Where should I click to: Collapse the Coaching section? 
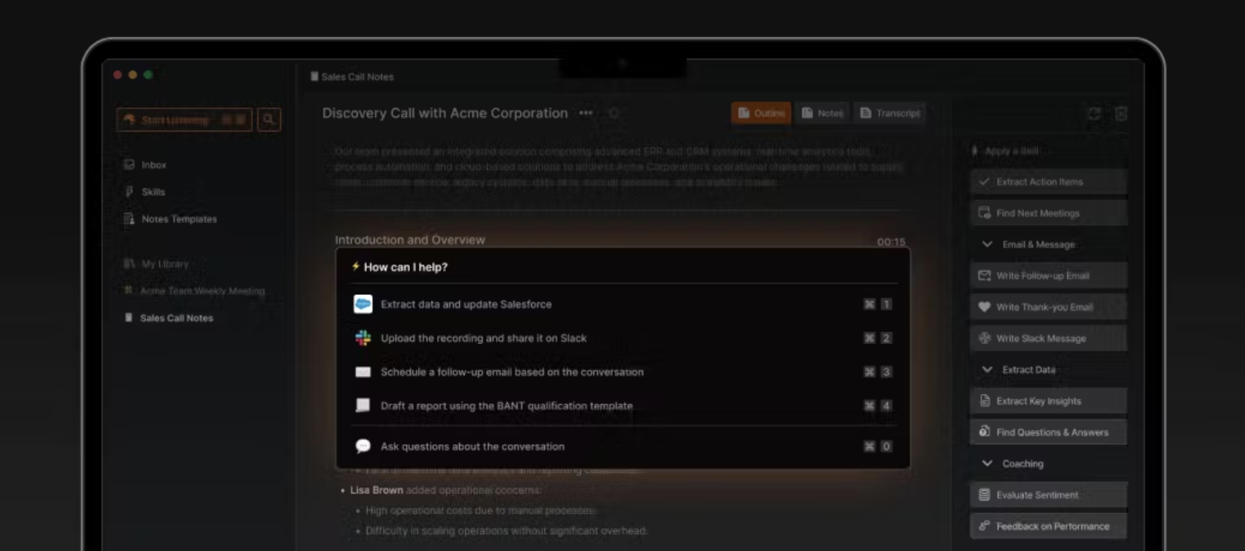(x=987, y=463)
